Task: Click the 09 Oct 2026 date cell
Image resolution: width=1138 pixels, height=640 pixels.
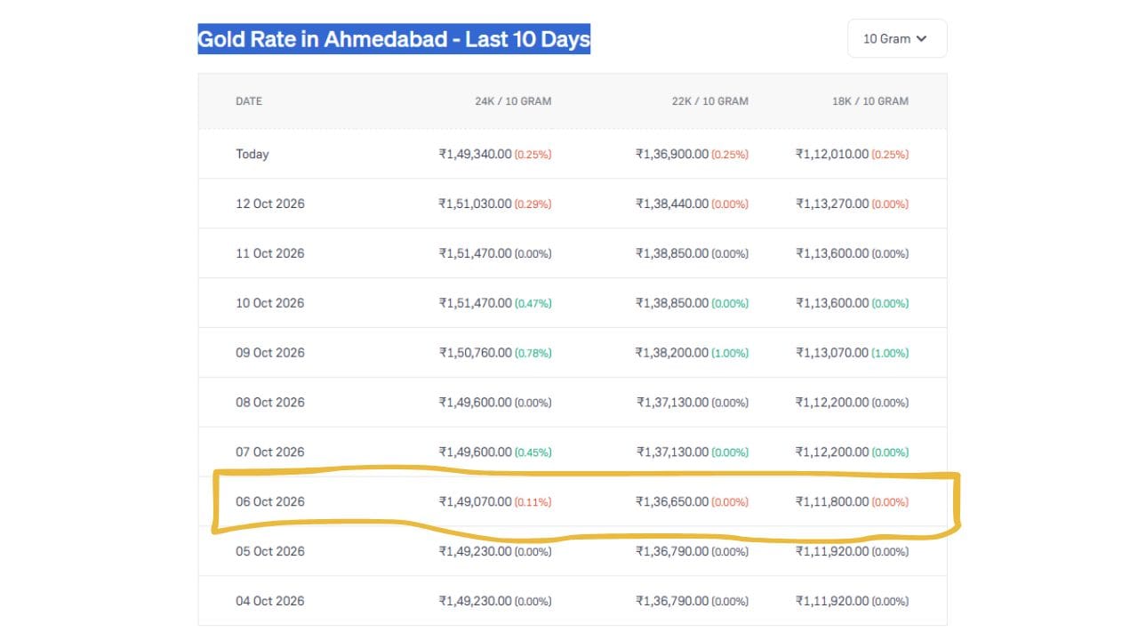Action: (270, 353)
